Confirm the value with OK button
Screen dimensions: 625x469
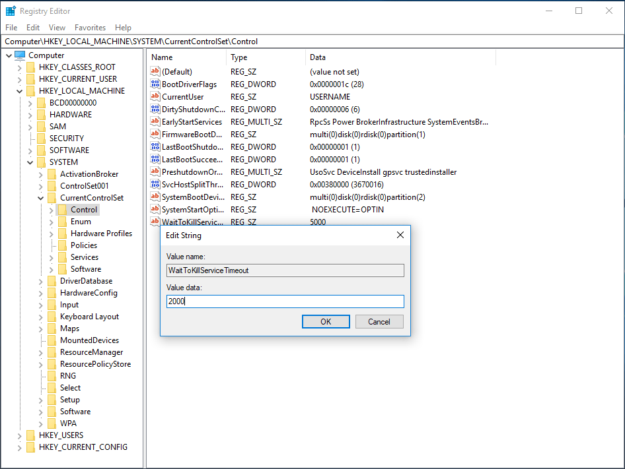(326, 322)
